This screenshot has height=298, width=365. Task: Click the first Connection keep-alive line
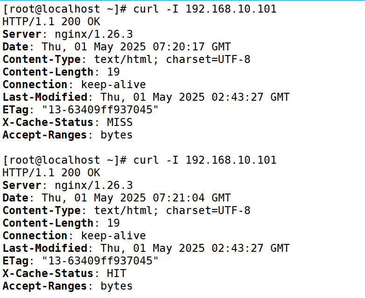(74, 85)
